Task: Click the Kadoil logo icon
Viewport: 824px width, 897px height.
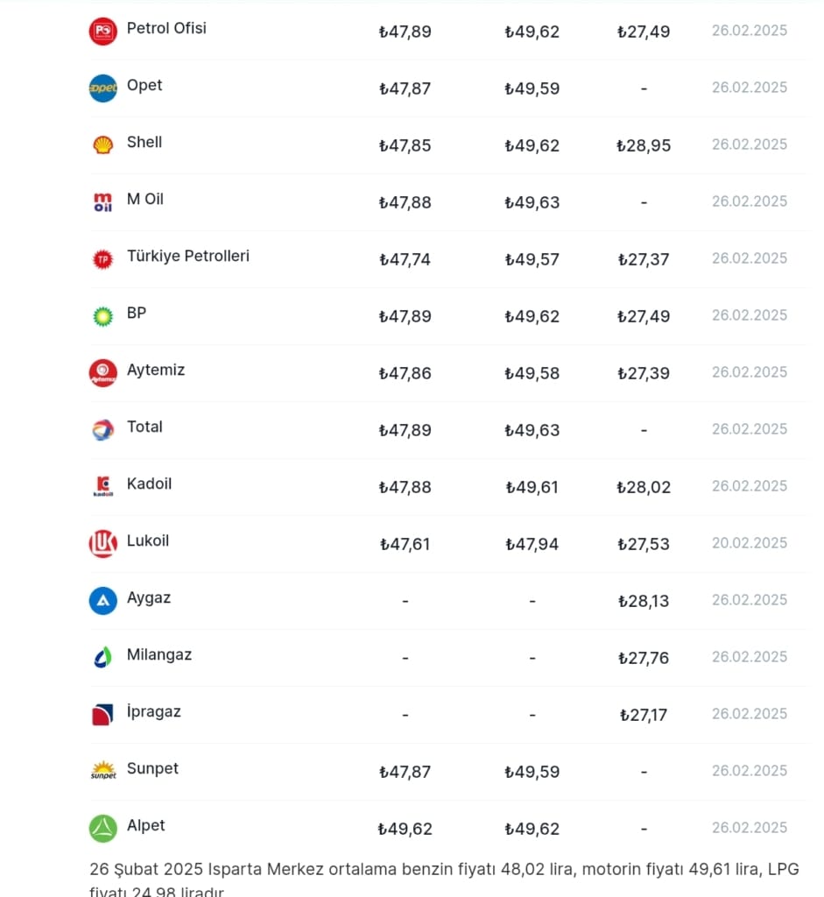Action: [x=102, y=487]
